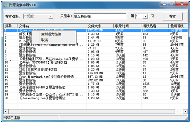The width and height of the screenshot is (191, 123).
Task: Click last active value 1分钟前
Action: 176,37
